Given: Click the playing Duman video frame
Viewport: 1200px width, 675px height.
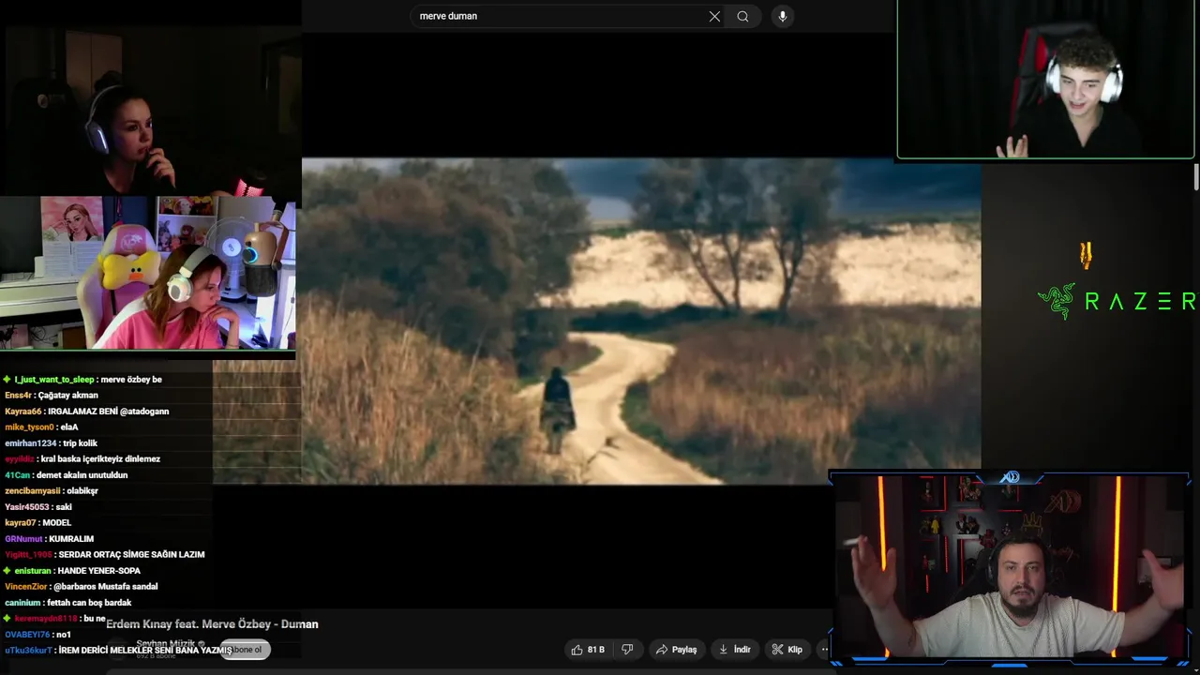Looking at the screenshot, I should [x=641, y=321].
